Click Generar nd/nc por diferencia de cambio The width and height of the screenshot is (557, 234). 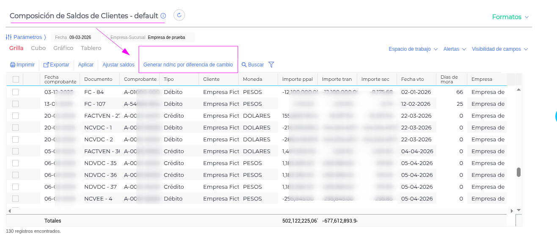click(x=188, y=65)
